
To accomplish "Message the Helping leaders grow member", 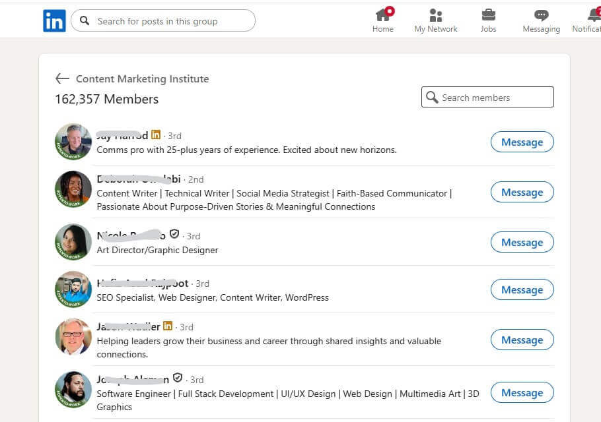I will (522, 340).
